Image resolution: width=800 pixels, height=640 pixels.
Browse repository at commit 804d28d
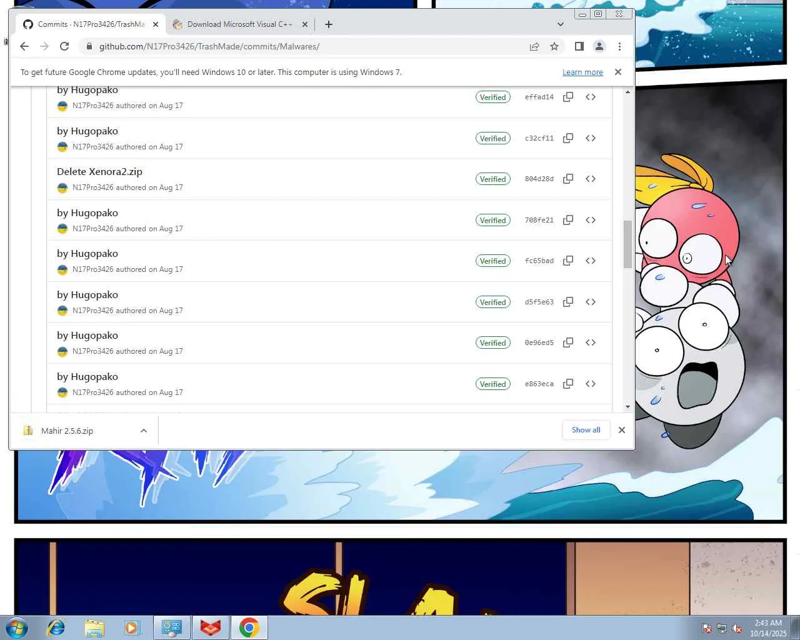tap(591, 179)
